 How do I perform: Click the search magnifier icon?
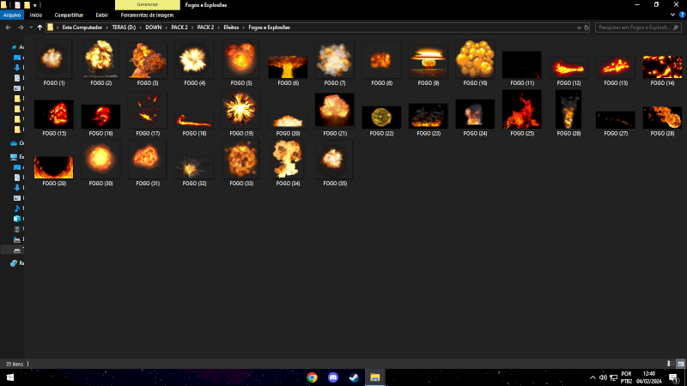pos(676,27)
